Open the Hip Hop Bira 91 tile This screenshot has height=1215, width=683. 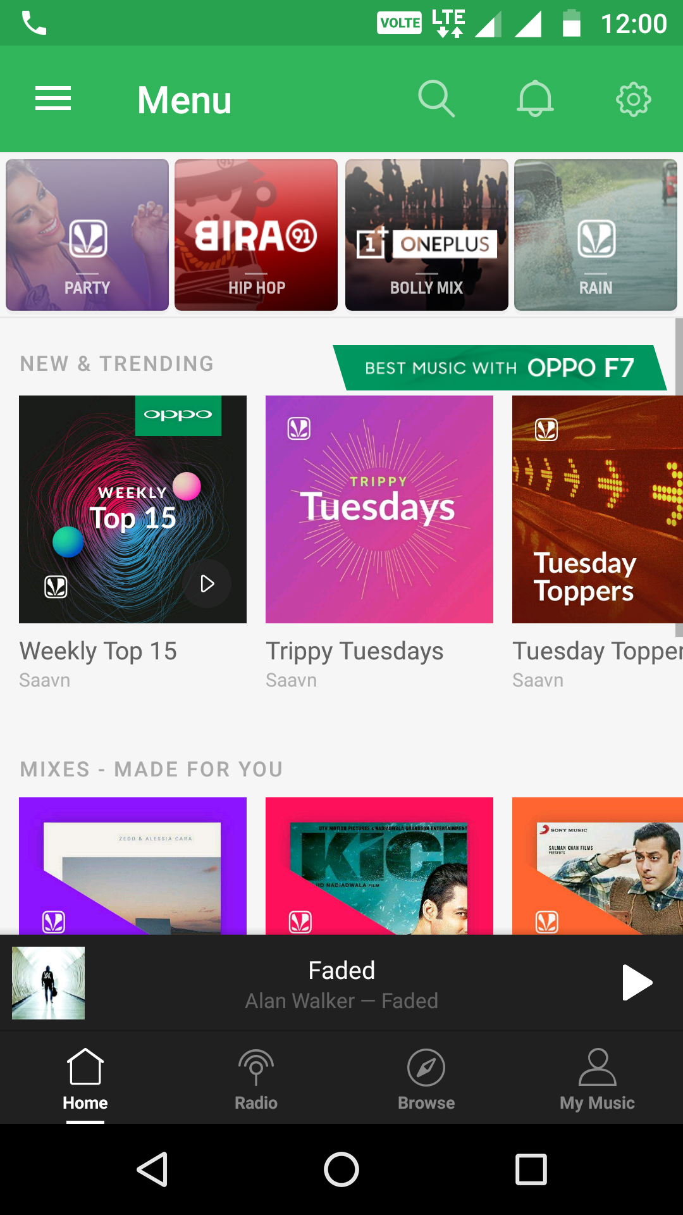(256, 235)
